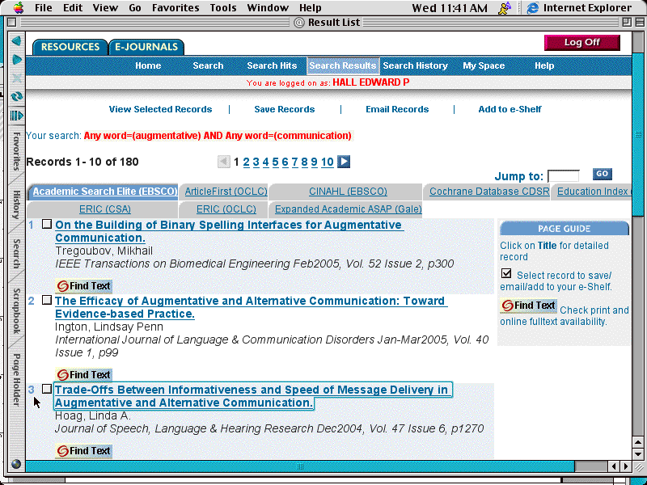The height and width of the screenshot is (485, 647).
Task: Open the Trade-Offs Between Informativeness article title
Action: pos(252,396)
